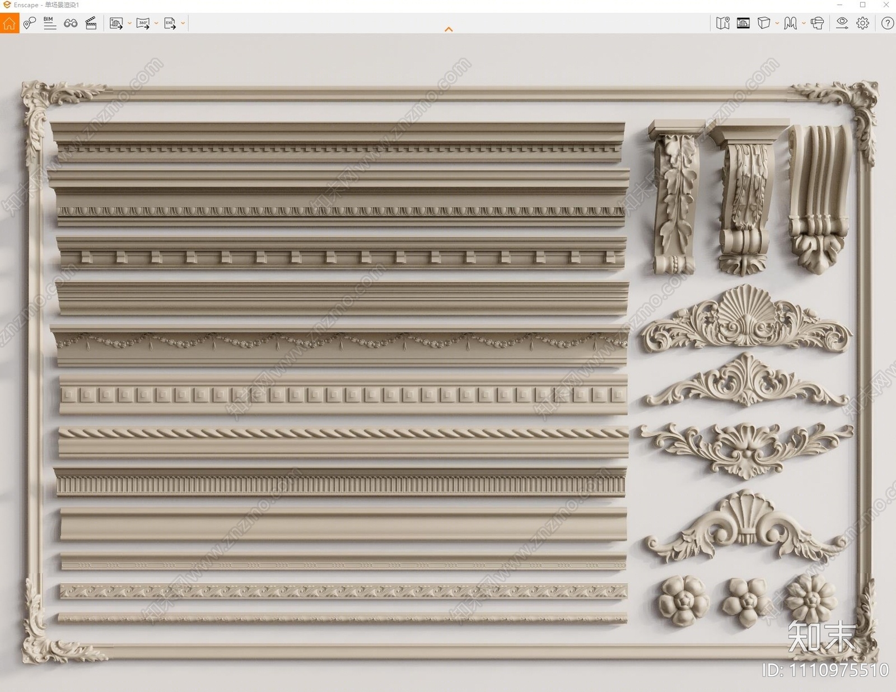Toggle the BIM info panel
Viewport: 896px width, 692px height.
(x=50, y=23)
